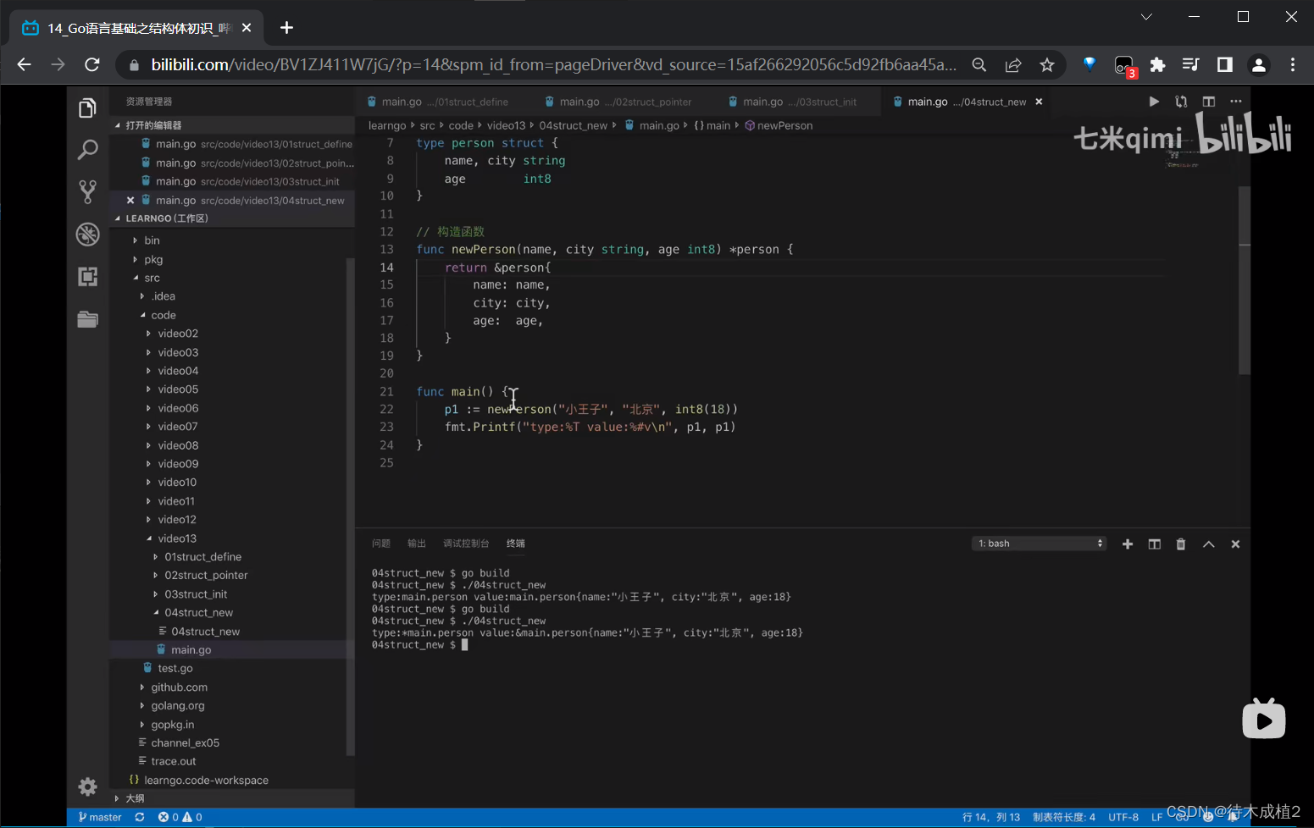Open the browser zoom icon in address bar

979,65
